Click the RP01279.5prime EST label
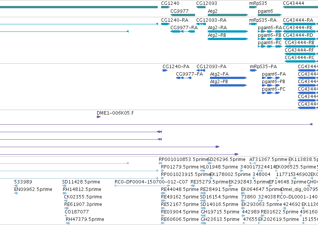Image resolution: width=318 pixels, height=225 pixels. pos(180,167)
